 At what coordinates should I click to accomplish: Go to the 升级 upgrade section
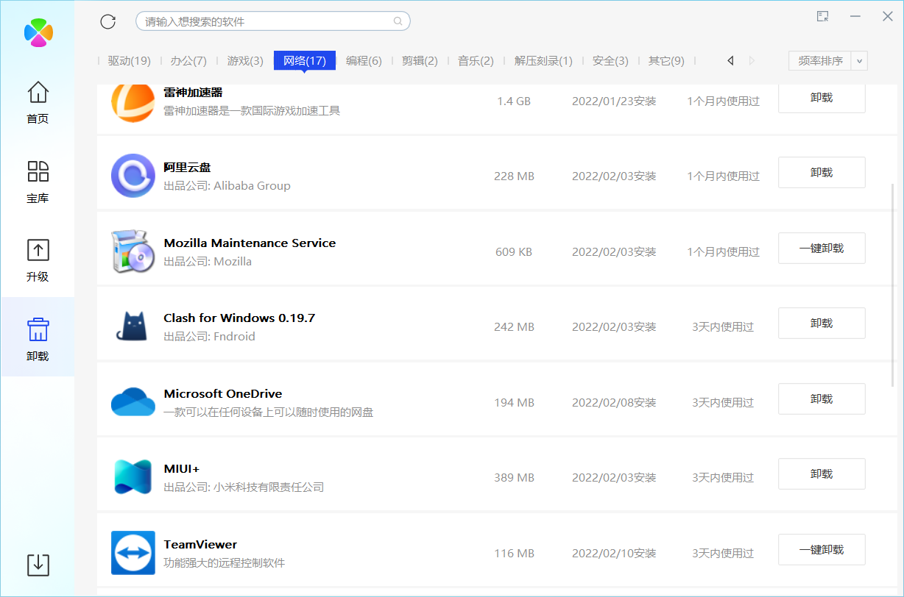[x=38, y=260]
